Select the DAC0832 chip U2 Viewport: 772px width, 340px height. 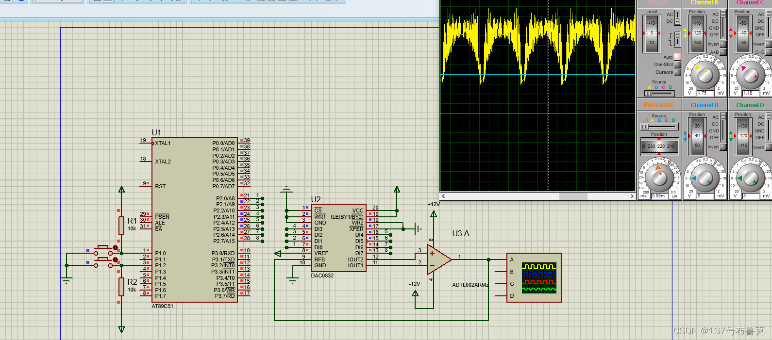[x=338, y=238]
